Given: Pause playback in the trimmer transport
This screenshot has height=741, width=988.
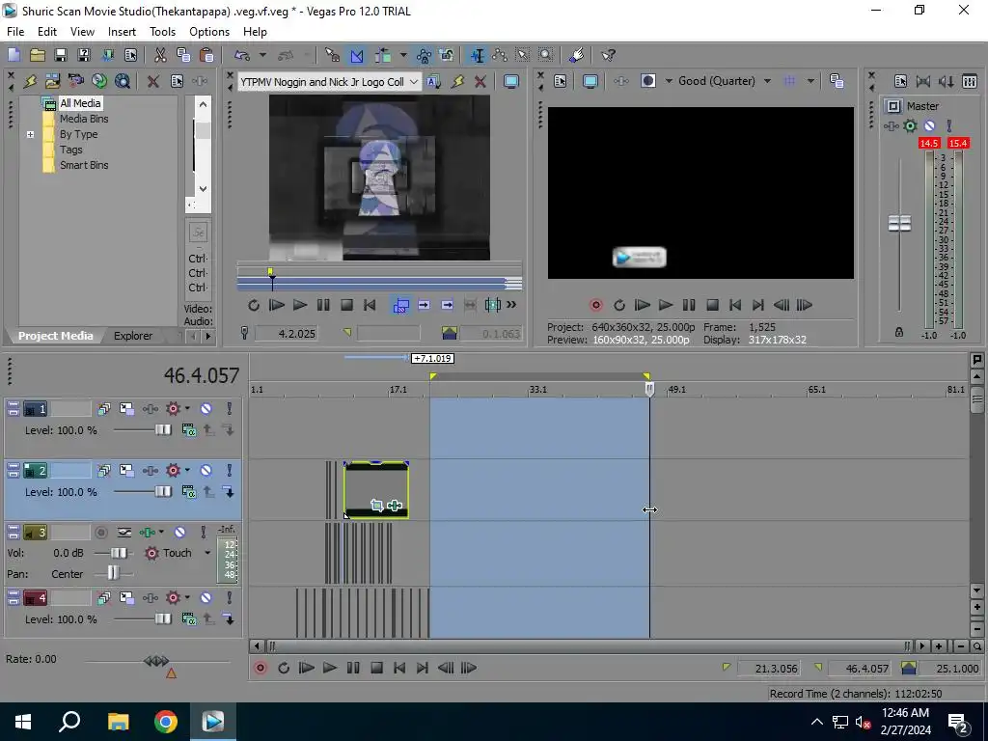Looking at the screenshot, I should pos(323,305).
